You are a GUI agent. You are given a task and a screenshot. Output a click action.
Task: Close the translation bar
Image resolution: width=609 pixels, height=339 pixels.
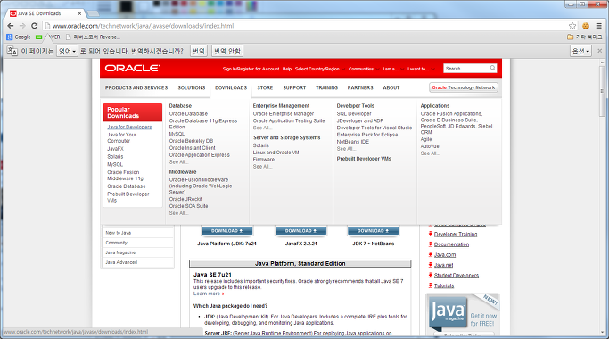point(600,51)
